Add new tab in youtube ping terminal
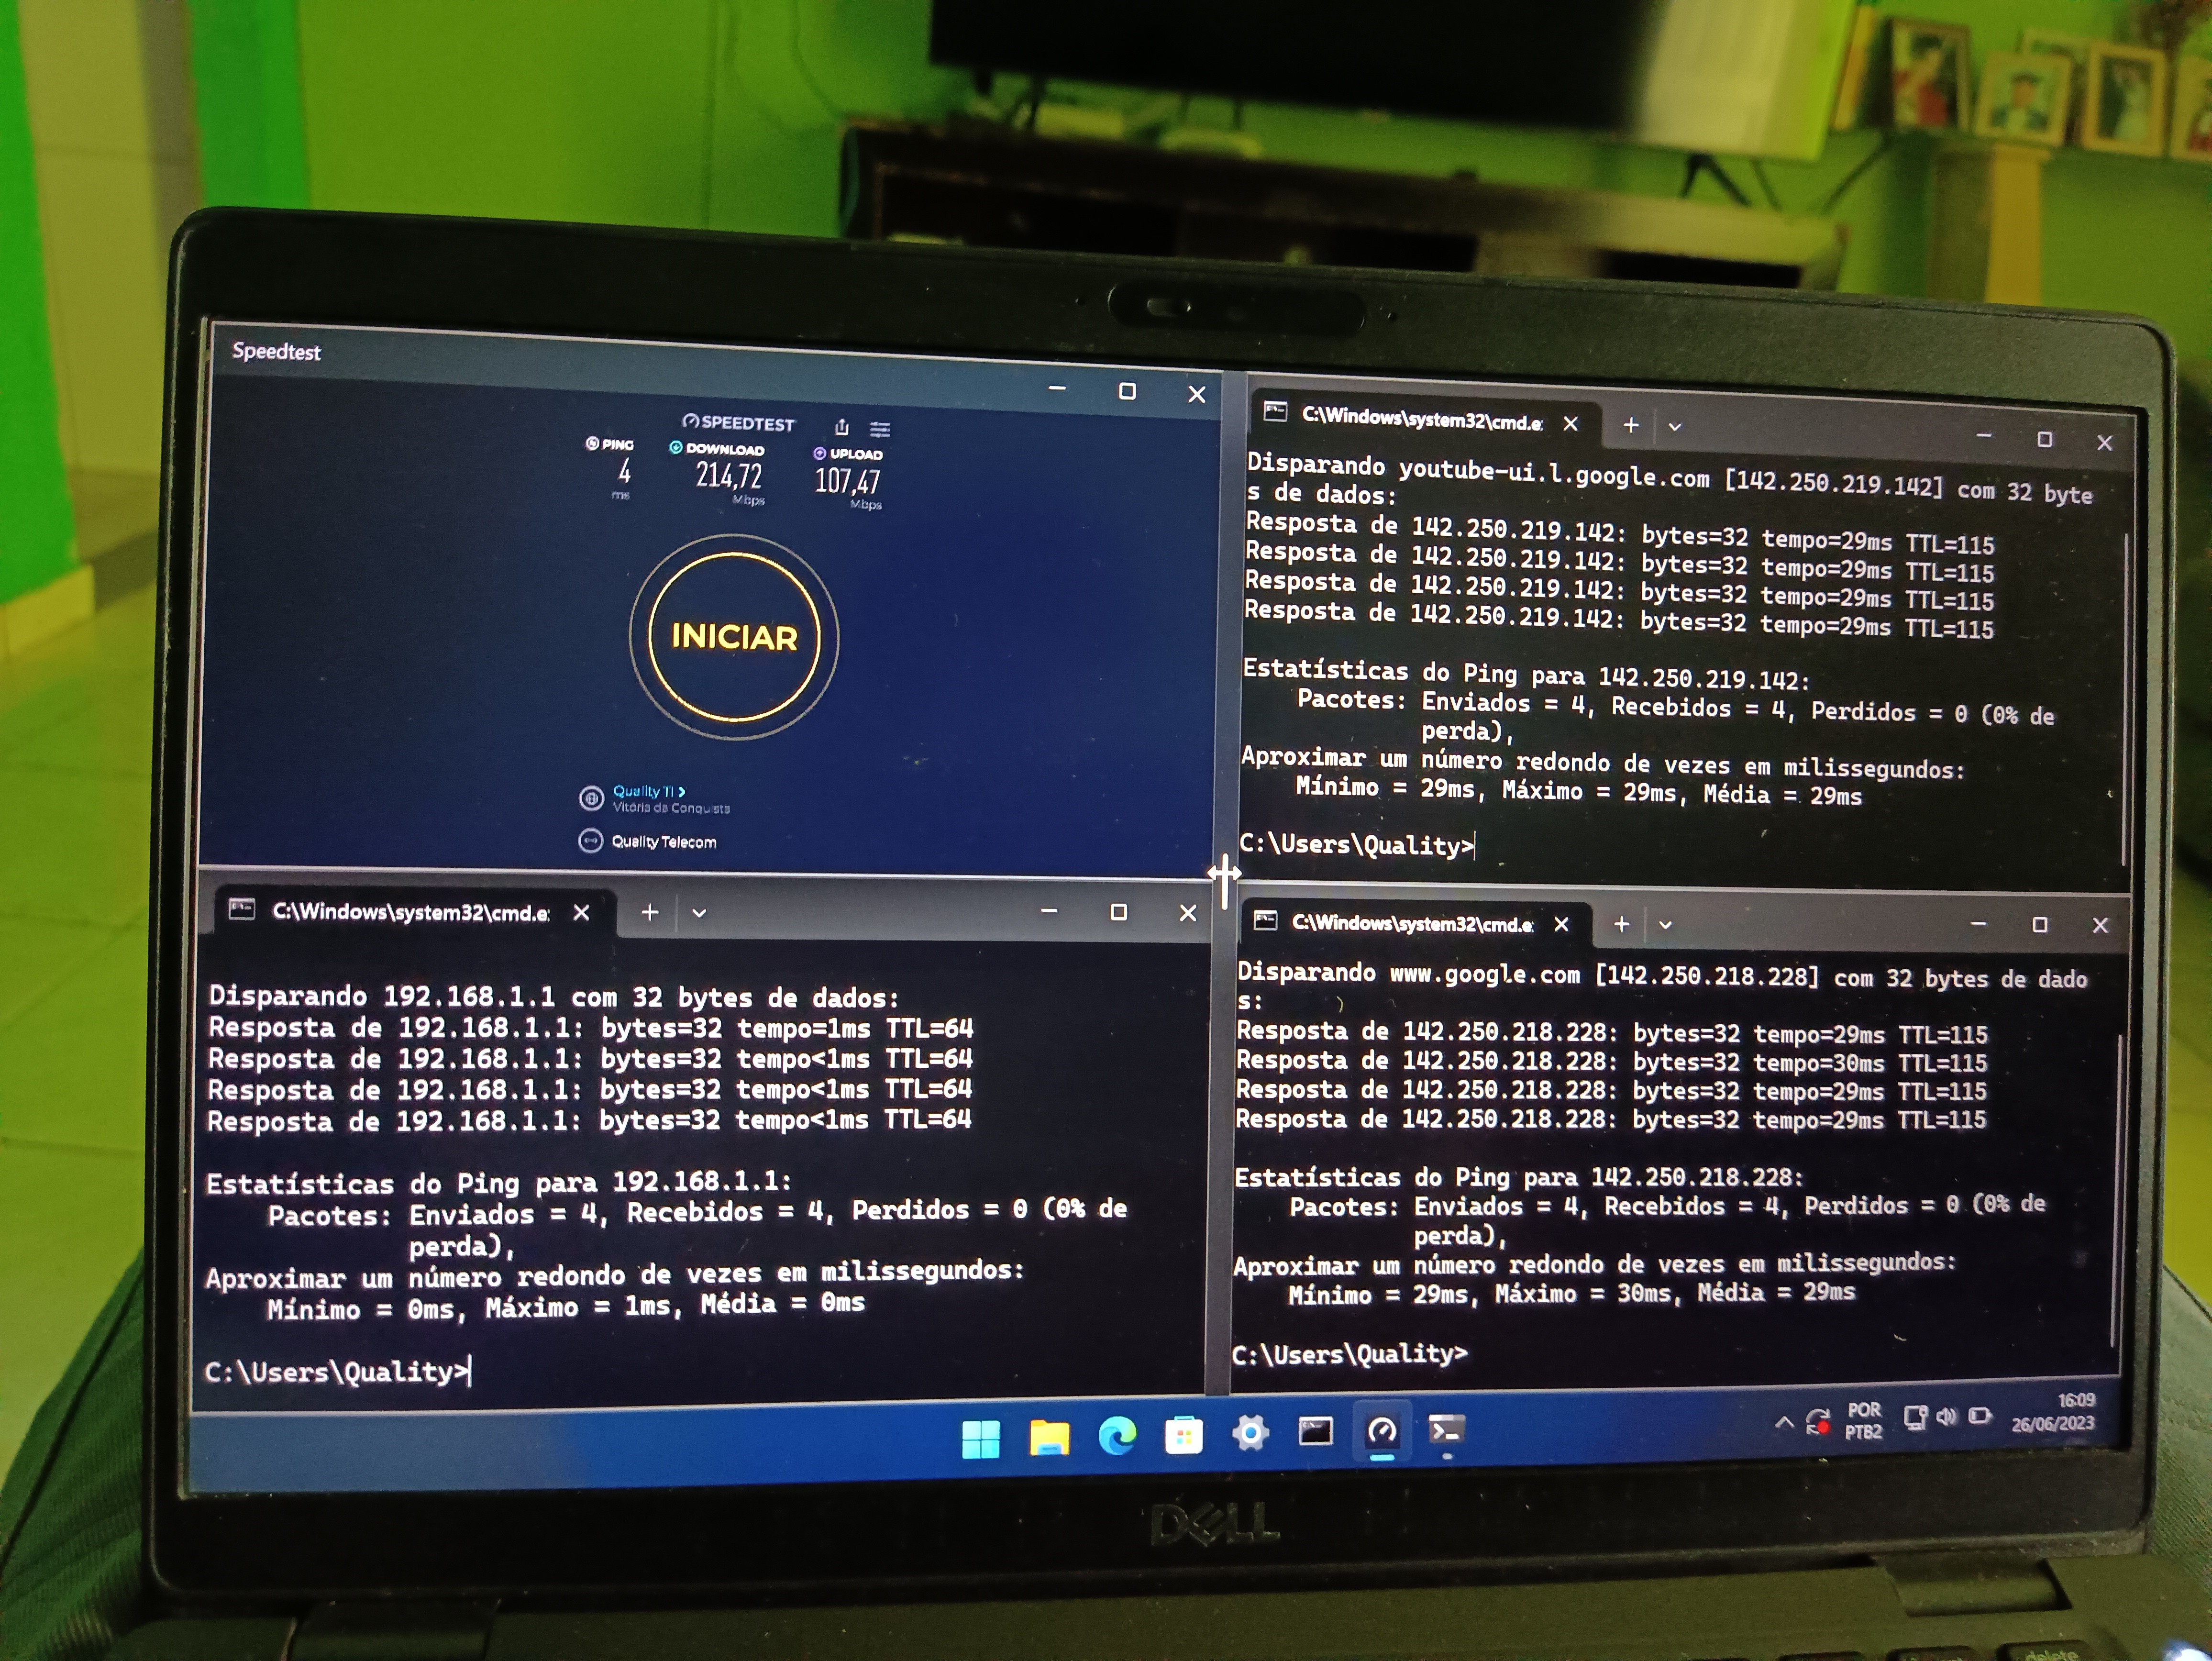Viewport: 2212px width, 1661px height. click(1631, 425)
